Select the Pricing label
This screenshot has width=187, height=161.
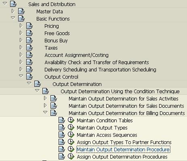(52, 26)
